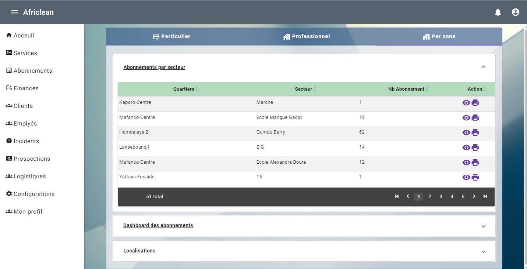Open the user account icon
The height and width of the screenshot is (269, 527).
[x=516, y=12]
